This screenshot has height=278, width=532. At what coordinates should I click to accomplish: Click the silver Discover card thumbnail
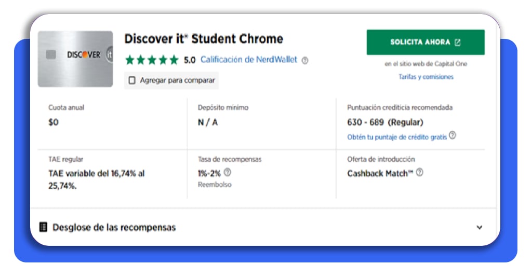coord(75,59)
